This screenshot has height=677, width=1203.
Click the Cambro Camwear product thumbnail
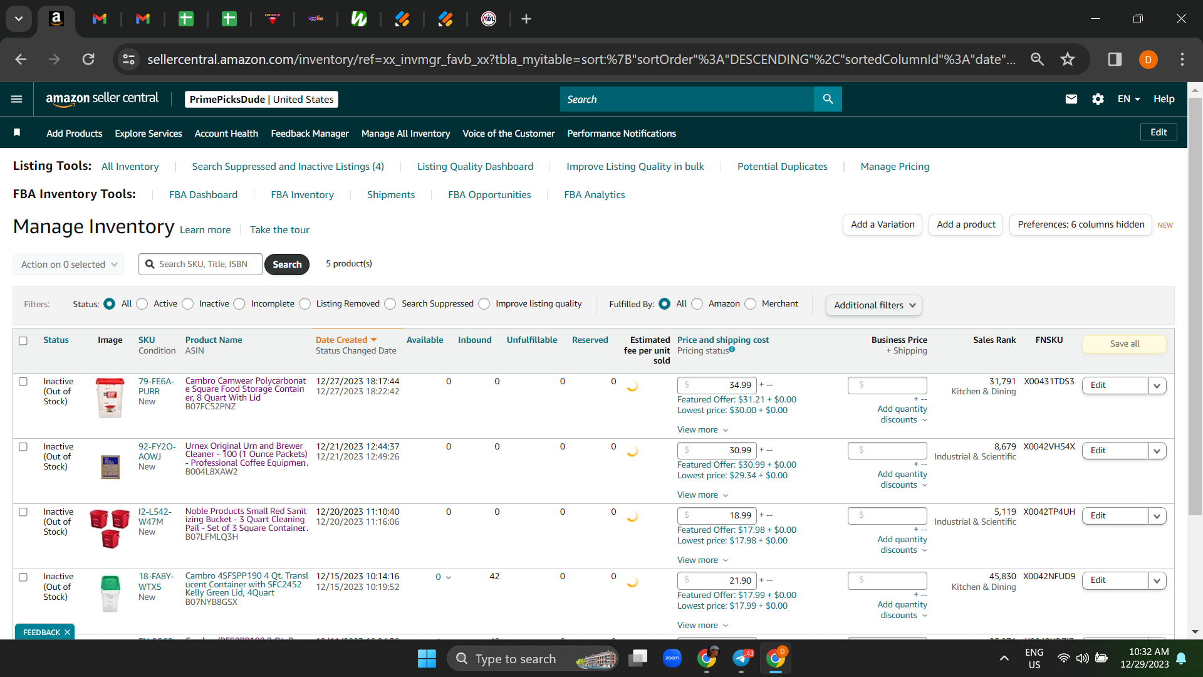tap(110, 397)
